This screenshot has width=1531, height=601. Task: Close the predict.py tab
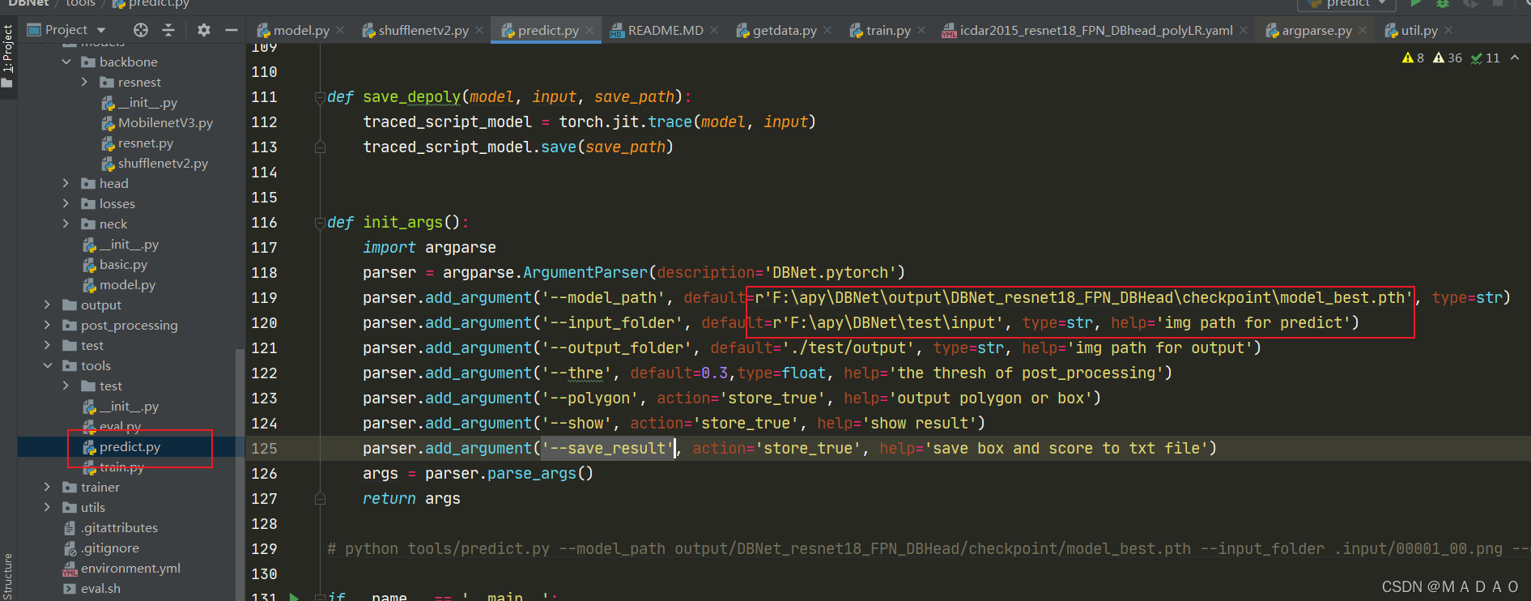pyautogui.click(x=589, y=31)
